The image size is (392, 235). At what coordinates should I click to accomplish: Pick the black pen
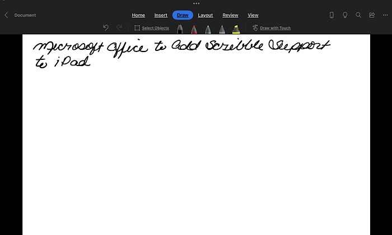point(180,29)
